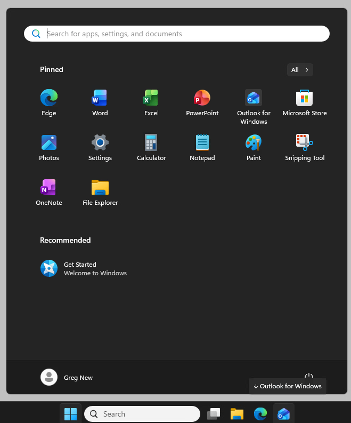Screen dimensions: 351x423
Task: Open File Explorer from the taskbar
Action: [x=237, y=414]
